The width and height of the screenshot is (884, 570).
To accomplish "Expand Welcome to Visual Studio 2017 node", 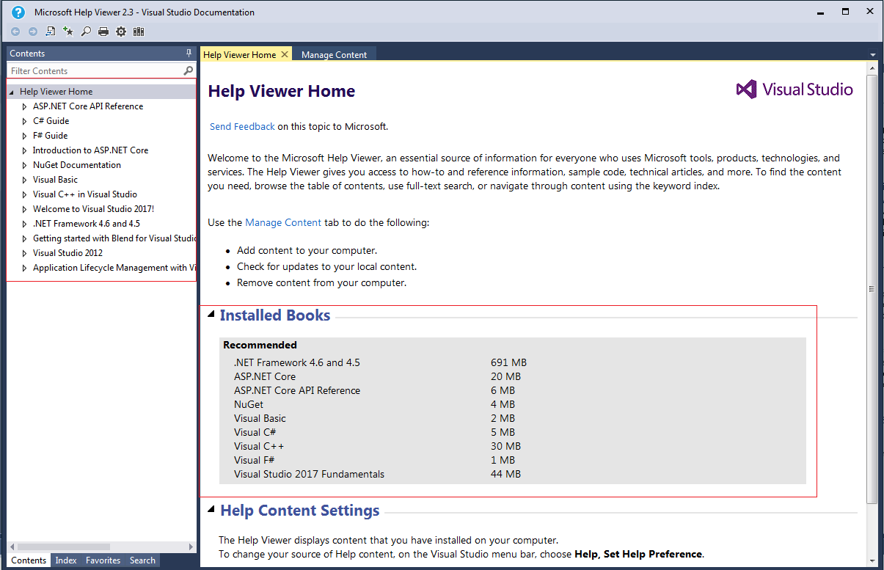I will tap(24, 209).
